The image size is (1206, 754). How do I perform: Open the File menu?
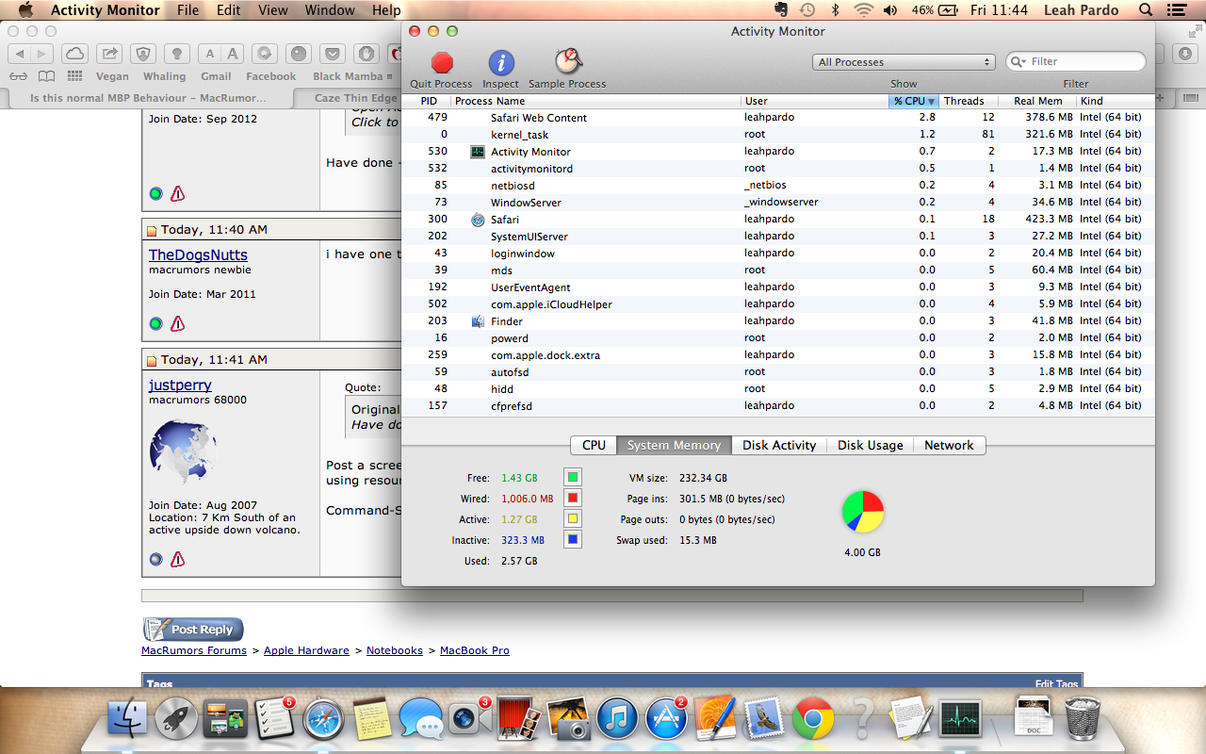pos(188,10)
